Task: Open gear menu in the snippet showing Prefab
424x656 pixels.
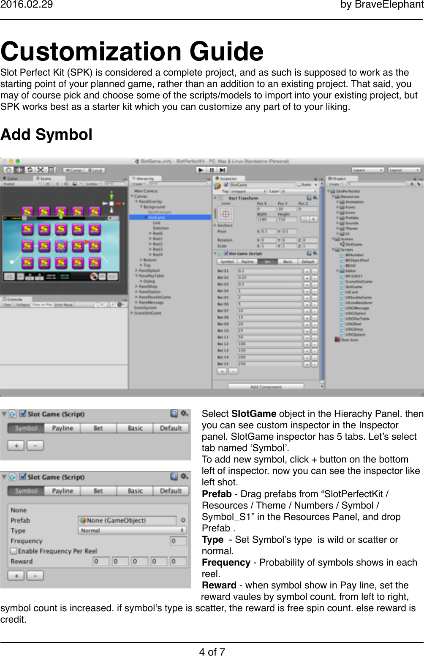Action: click(x=184, y=476)
